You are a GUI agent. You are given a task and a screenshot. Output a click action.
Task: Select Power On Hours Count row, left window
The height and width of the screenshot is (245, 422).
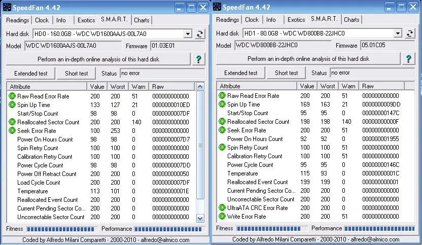(x=102, y=139)
